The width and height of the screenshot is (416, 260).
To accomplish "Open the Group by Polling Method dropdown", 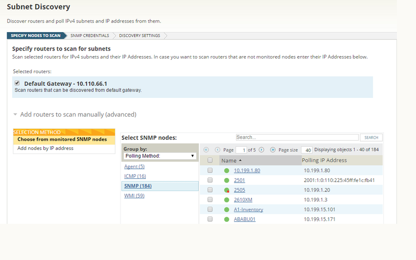I will coord(160,156).
